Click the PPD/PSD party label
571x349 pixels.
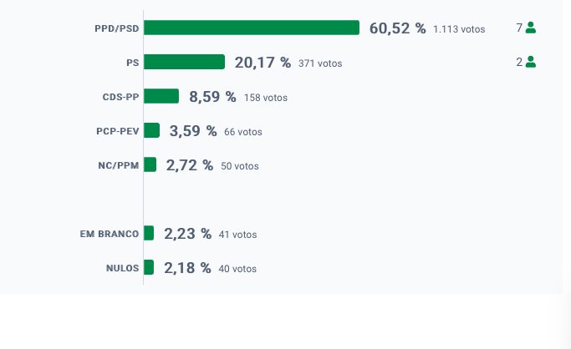[117, 28]
